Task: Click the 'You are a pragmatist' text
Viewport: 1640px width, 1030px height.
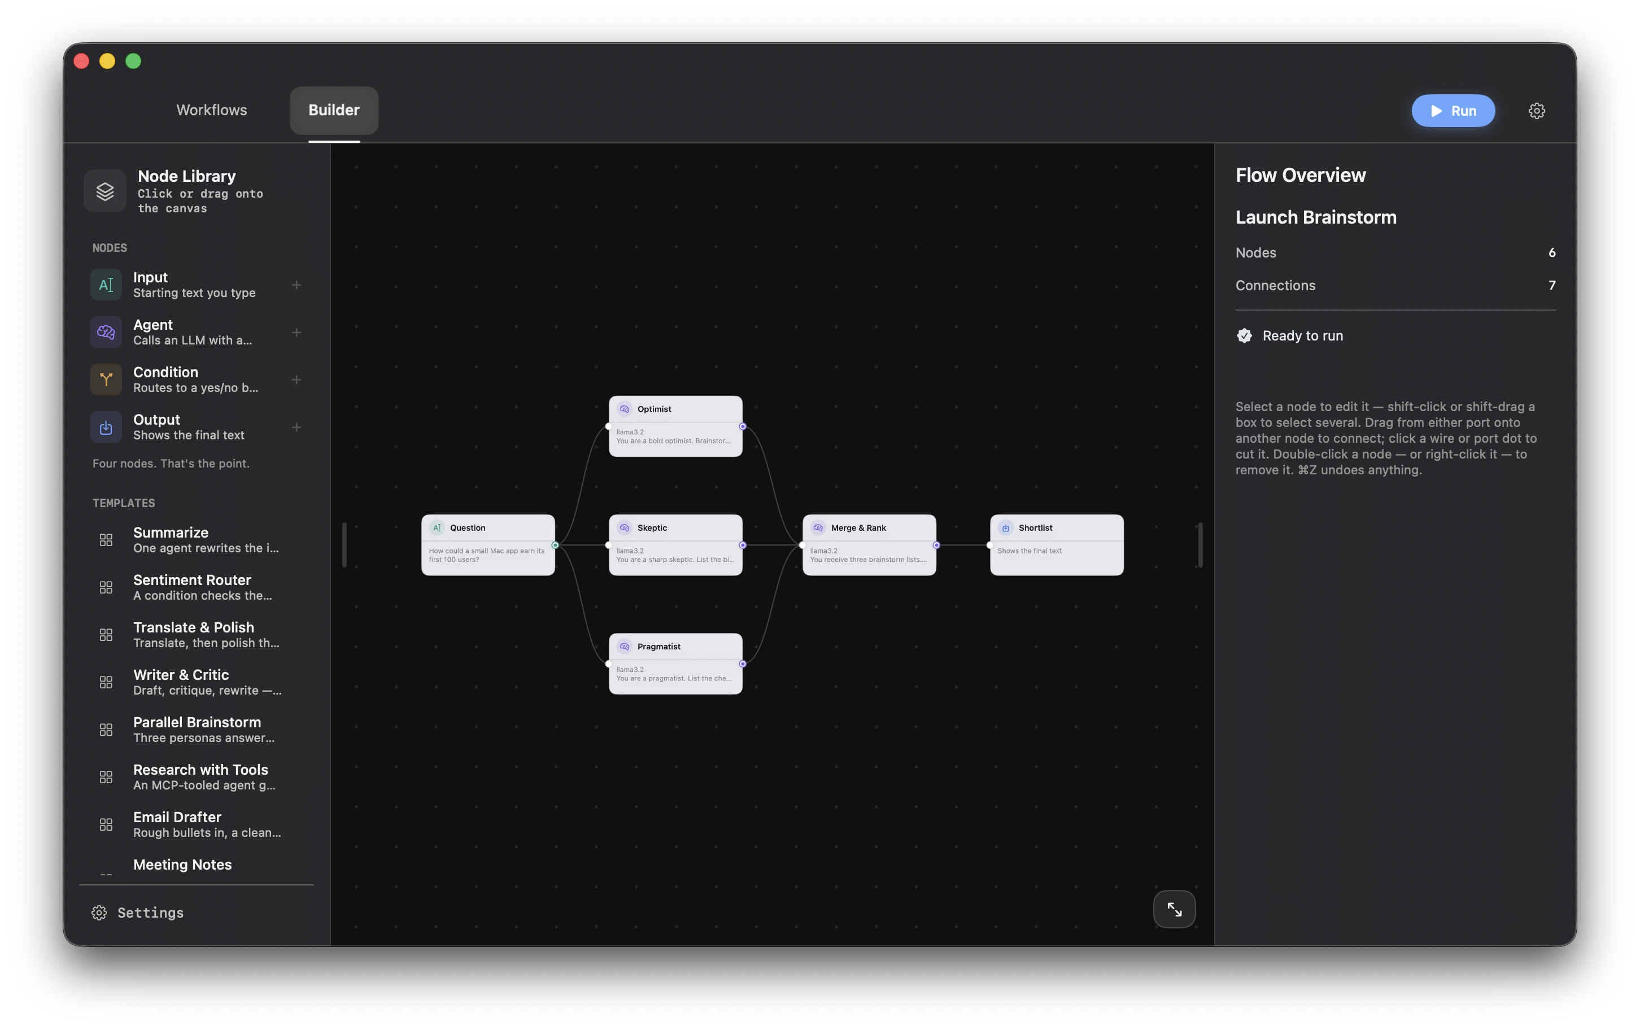Action: click(x=674, y=678)
